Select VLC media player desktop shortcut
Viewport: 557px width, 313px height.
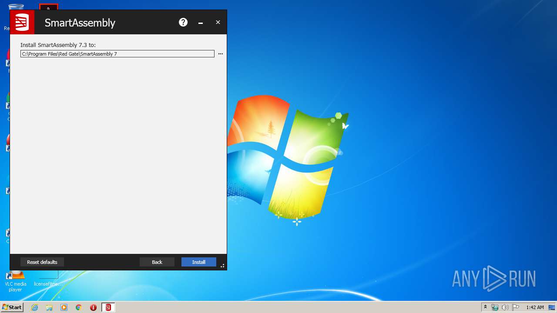pyautogui.click(x=15, y=281)
